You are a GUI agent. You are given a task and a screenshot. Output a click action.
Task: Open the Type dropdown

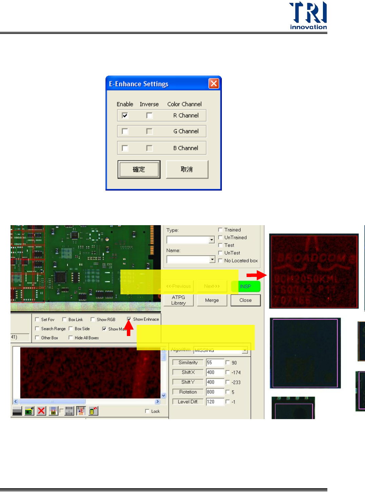[x=212, y=240]
